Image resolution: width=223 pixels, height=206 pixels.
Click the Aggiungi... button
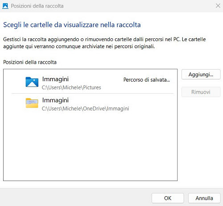(201, 74)
